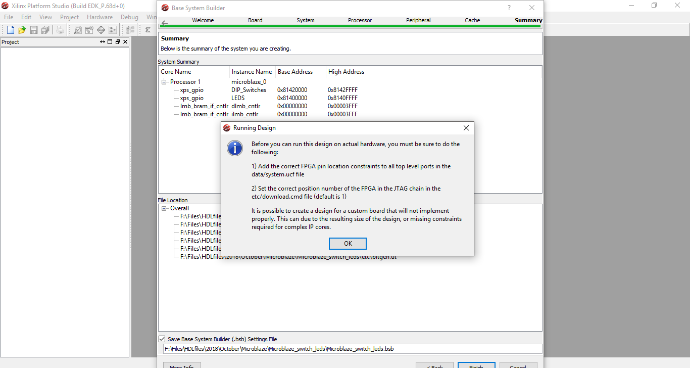Close the Running Design dialog with X
Viewport: 690px width, 368px height.
pyautogui.click(x=466, y=128)
